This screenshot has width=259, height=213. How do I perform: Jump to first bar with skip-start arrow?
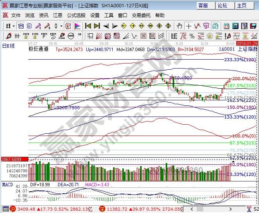pyautogui.click(x=88, y=26)
